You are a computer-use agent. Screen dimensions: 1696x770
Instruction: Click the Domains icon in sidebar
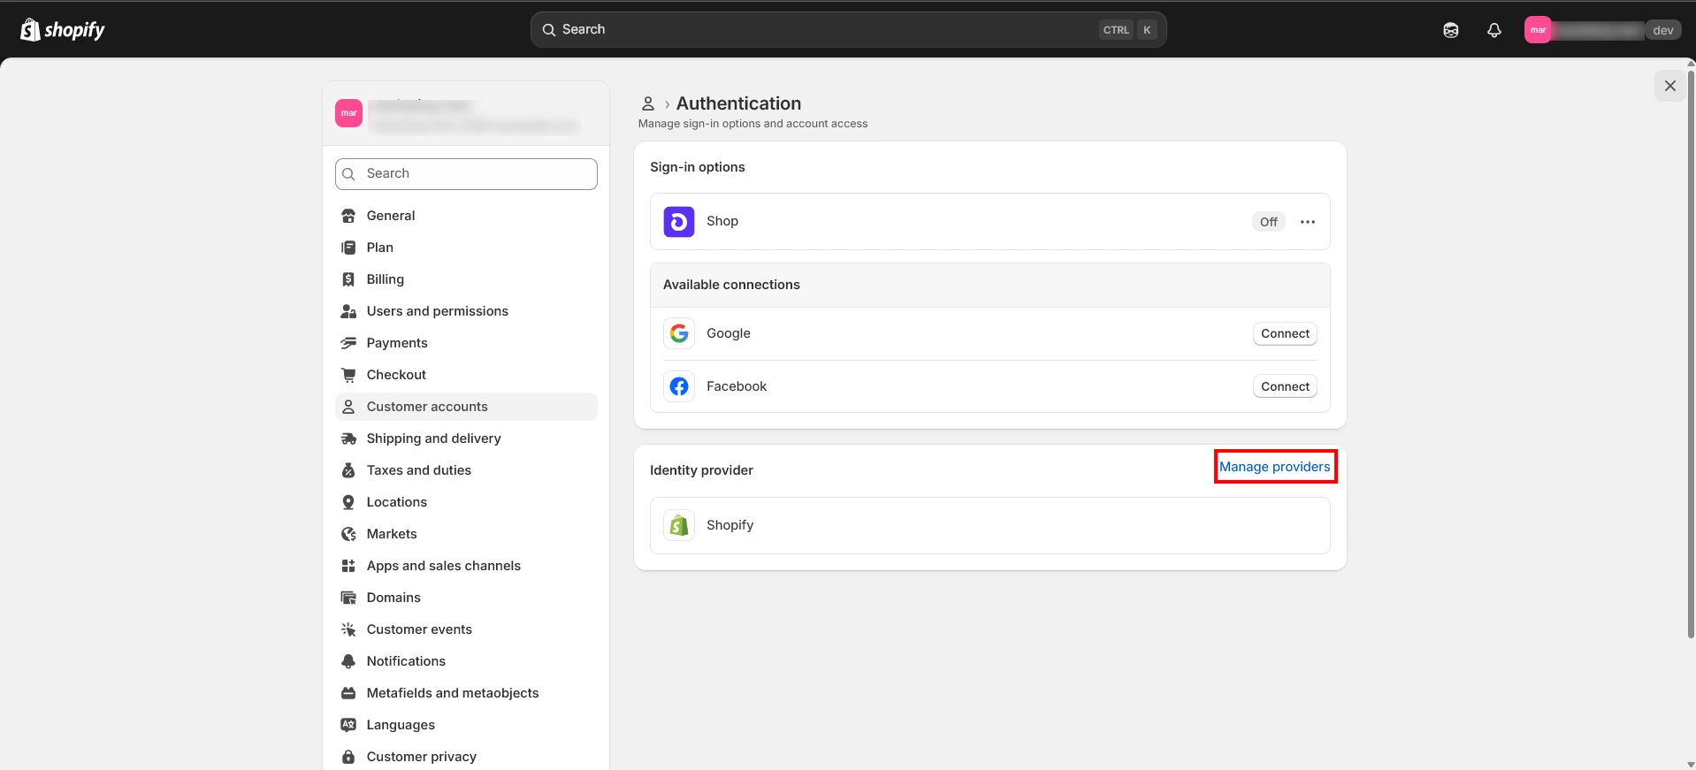pos(348,598)
